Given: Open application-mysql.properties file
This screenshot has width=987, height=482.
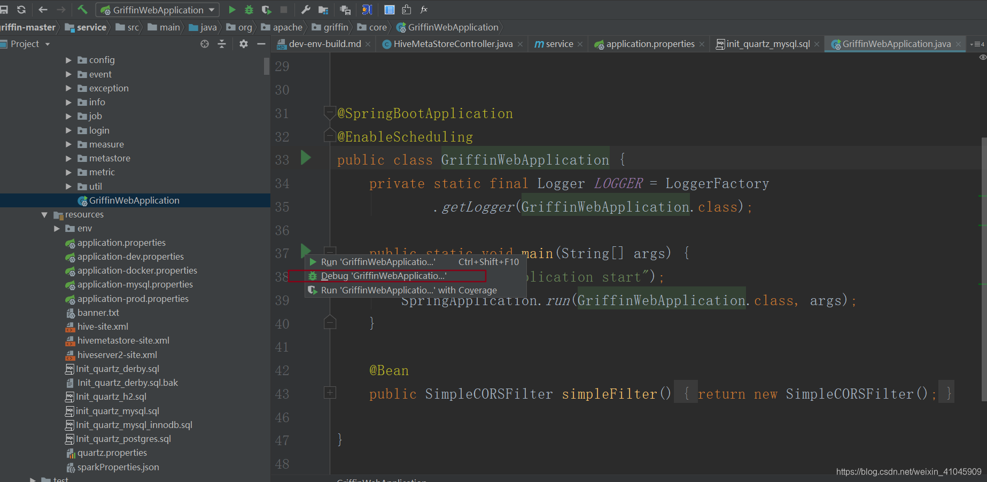Looking at the screenshot, I should [x=135, y=284].
